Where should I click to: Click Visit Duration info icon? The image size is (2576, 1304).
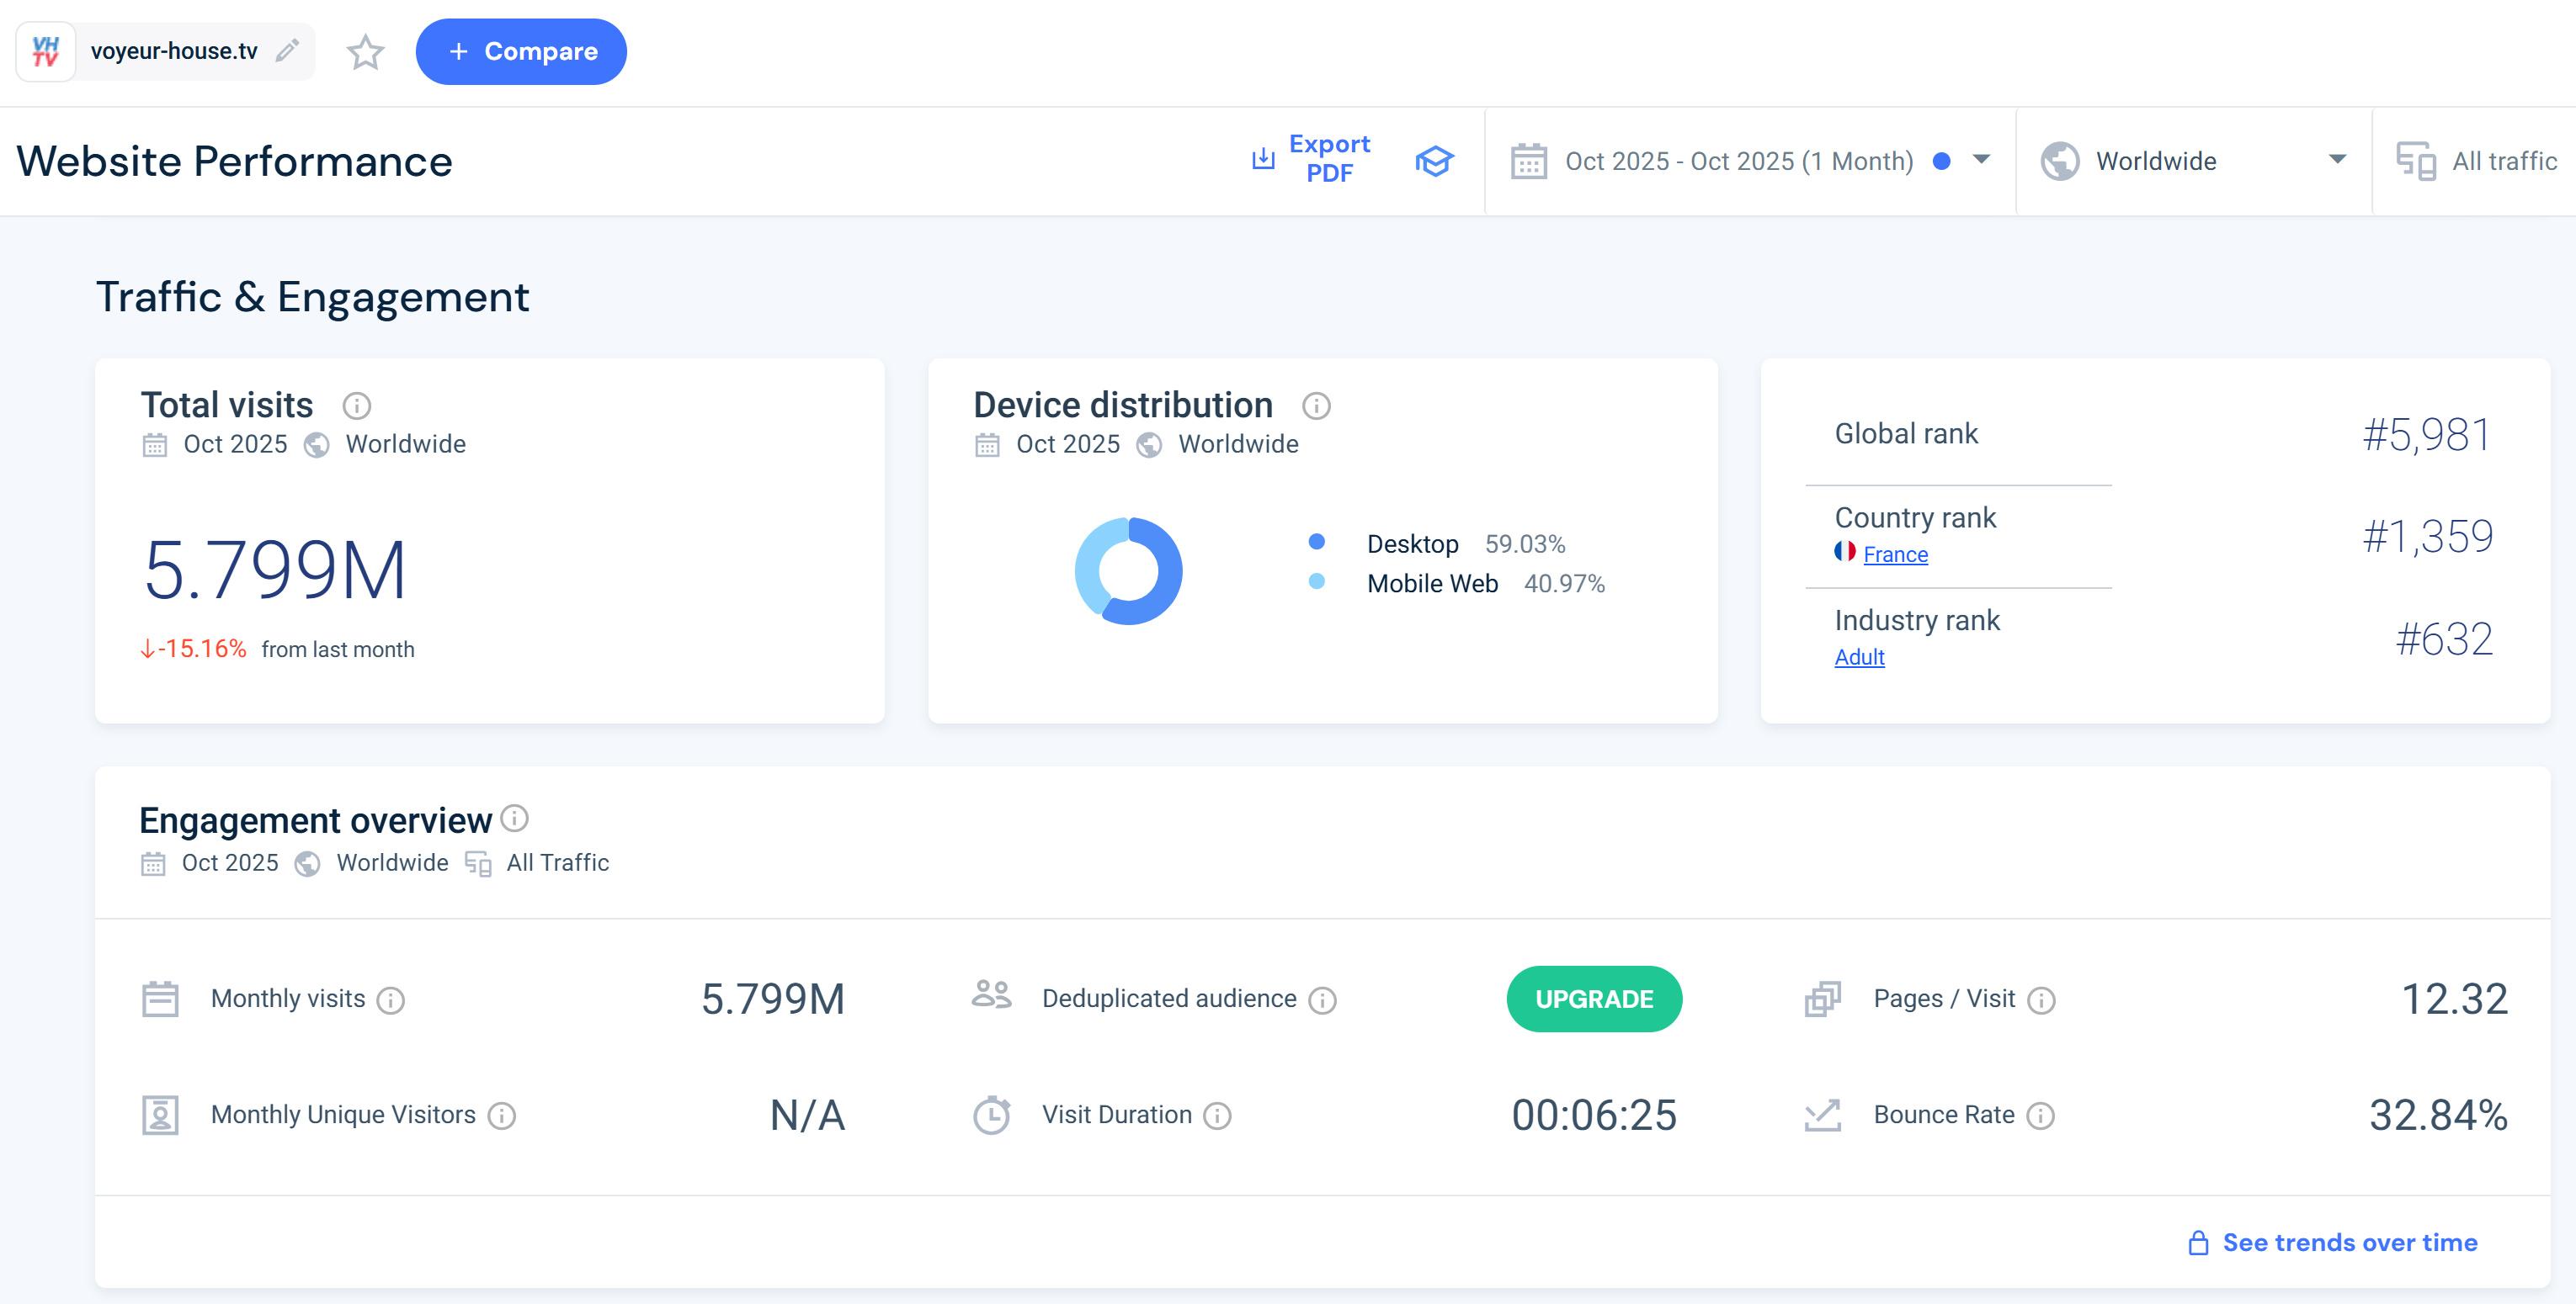pos(1217,1116)
